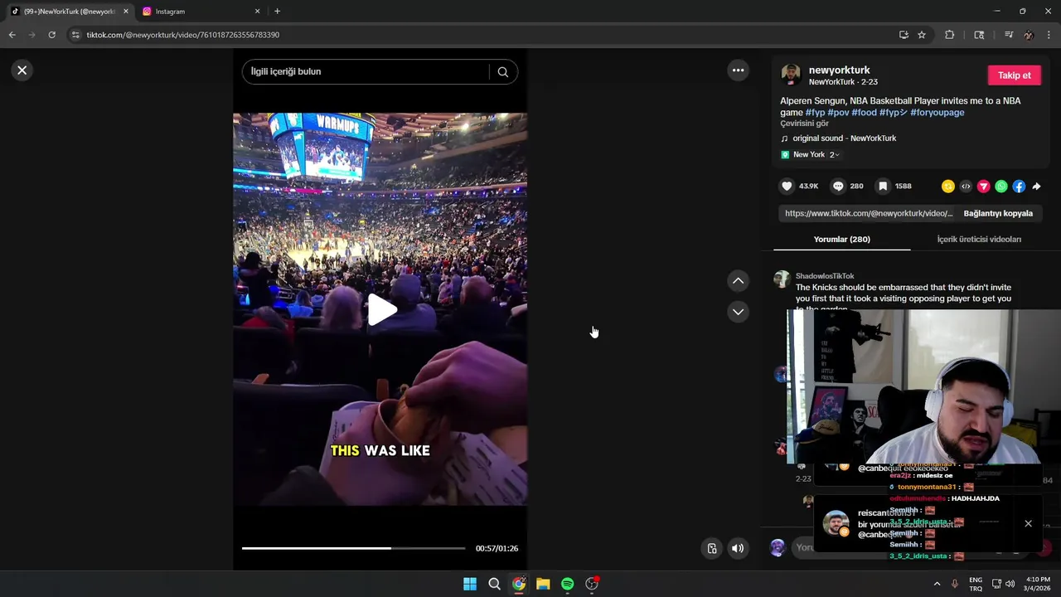Screen dimensions: 1061x597
Task: Open the #fyp hashtag
Action: point(815,113)
